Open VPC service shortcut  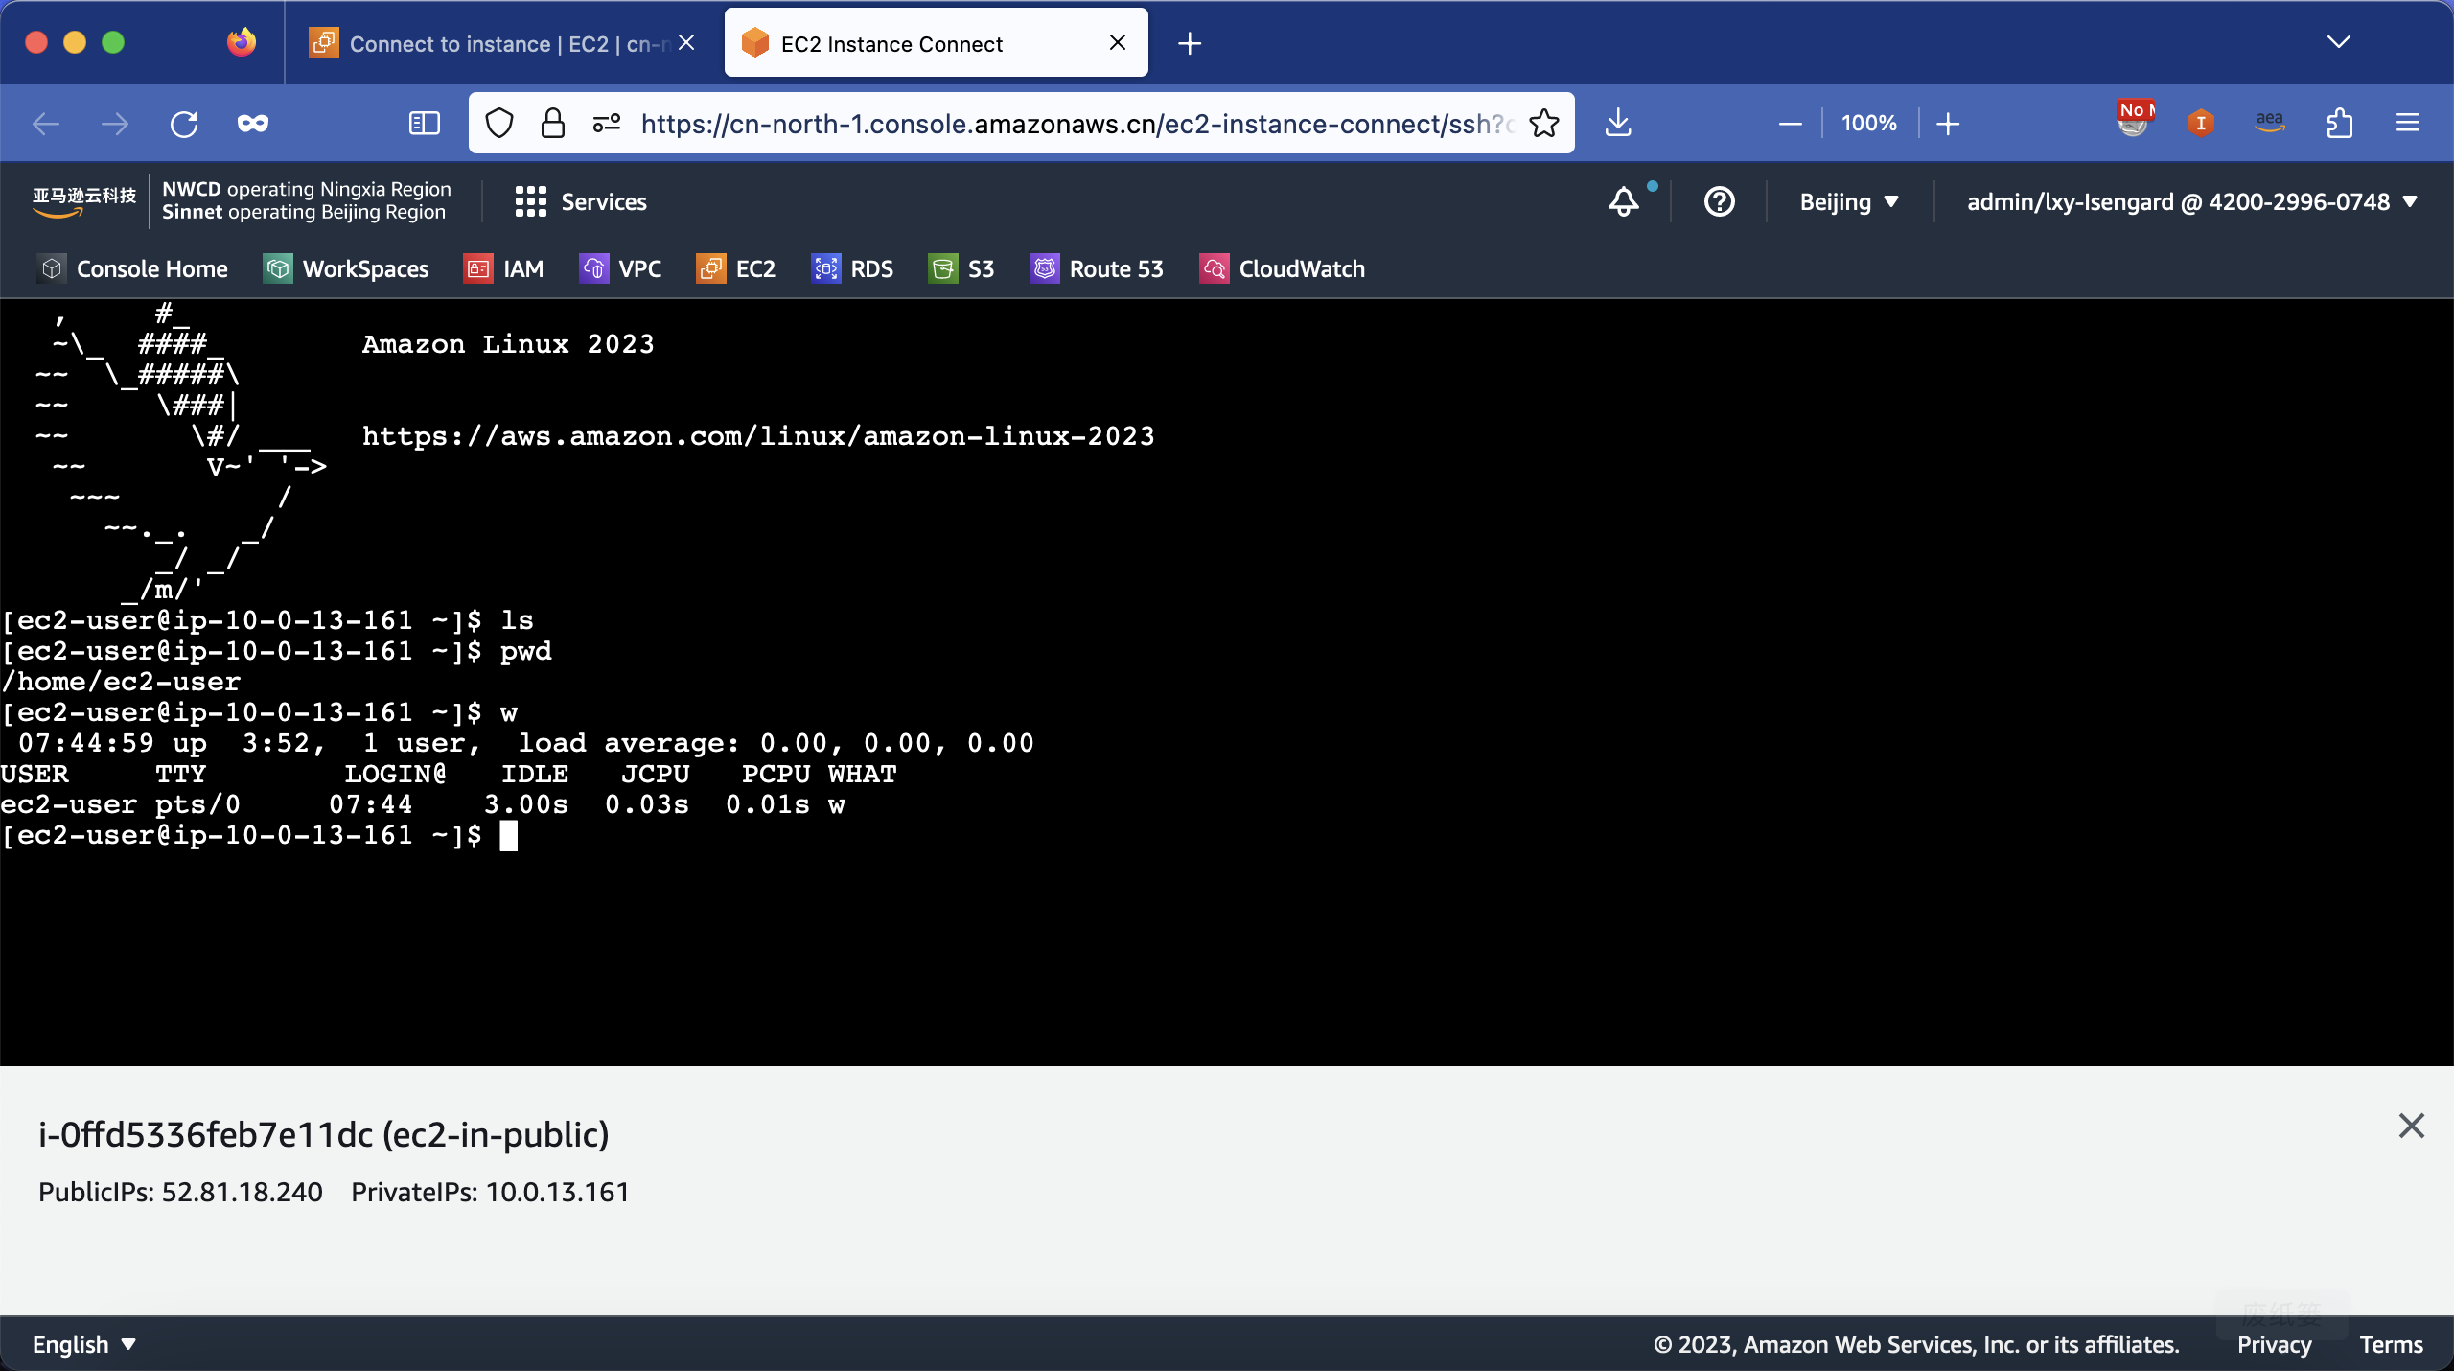tap(621, 269)
